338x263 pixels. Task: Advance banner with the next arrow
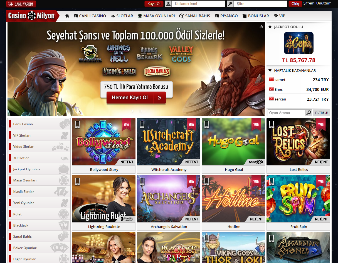click(x=132, y=111)
